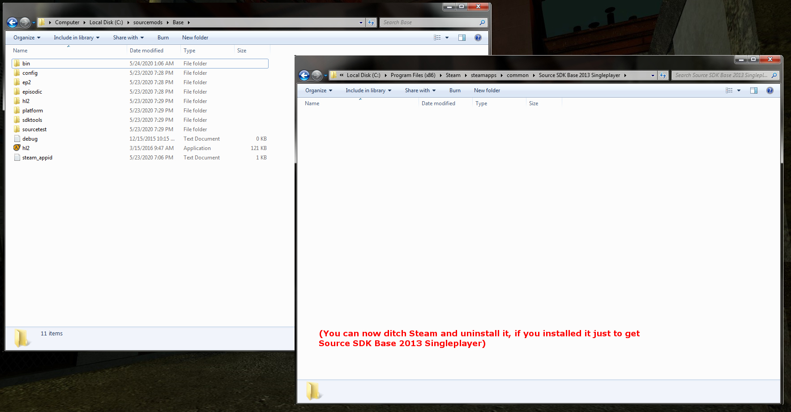Go back in the Source SDK window
Screen dimensions: 791x412
304,75
